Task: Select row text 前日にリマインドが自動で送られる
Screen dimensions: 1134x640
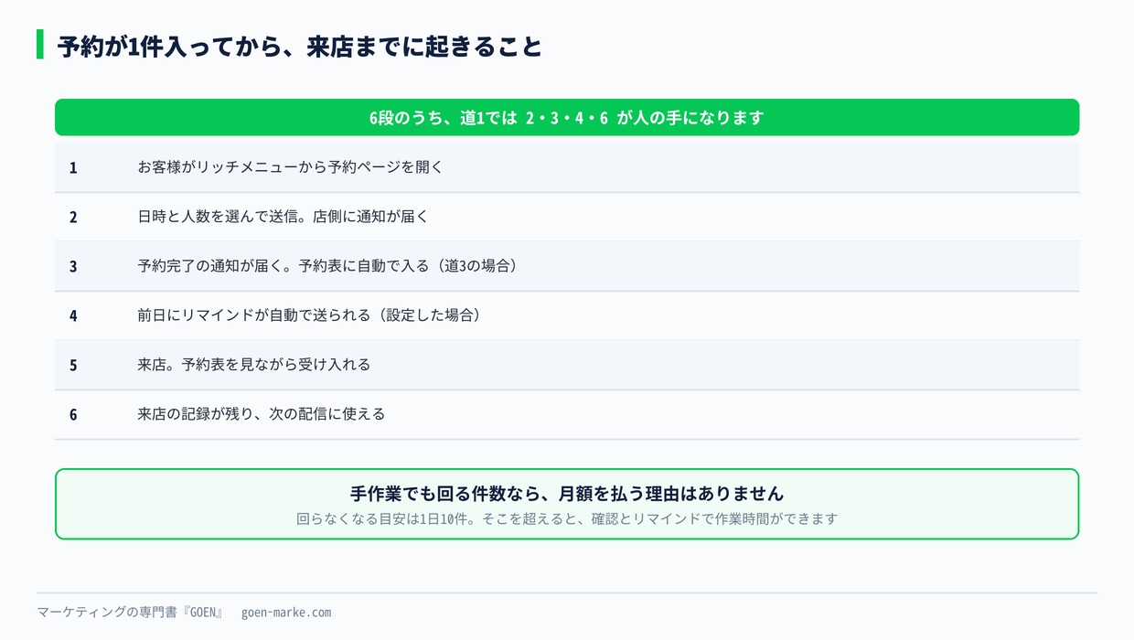Action: [x=253, y=315]
